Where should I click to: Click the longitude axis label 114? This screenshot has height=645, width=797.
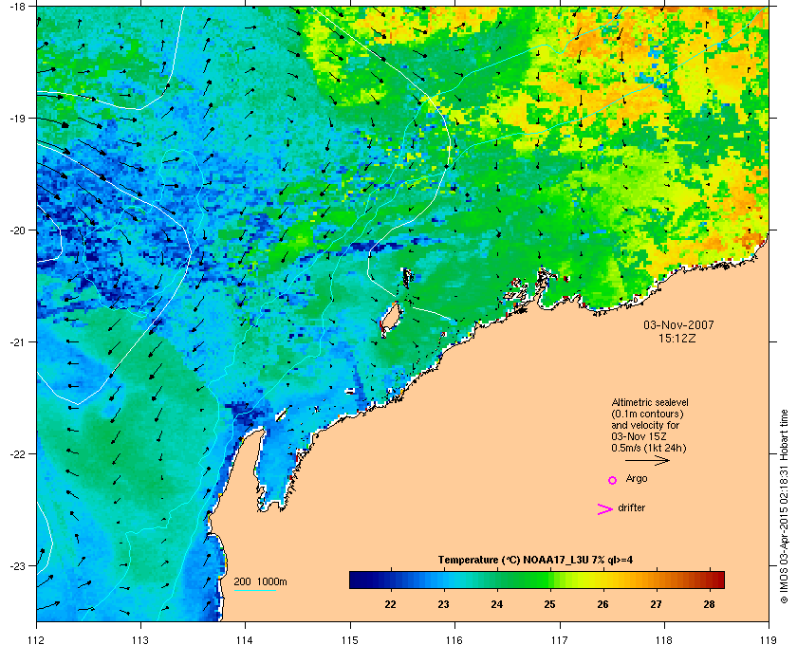pos(245,640)
